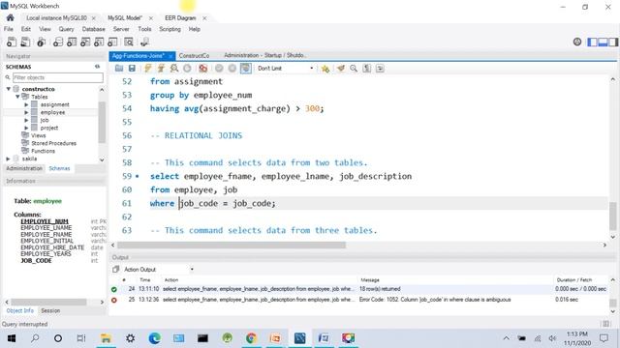Rollback the current transaction
The image size is (620, 348).
click(x=232, y=69)
